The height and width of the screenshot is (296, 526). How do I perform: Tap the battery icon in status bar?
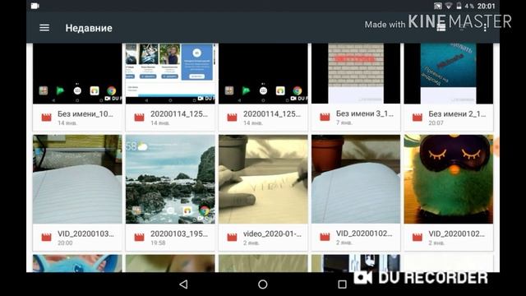click(x=459, y=6)
